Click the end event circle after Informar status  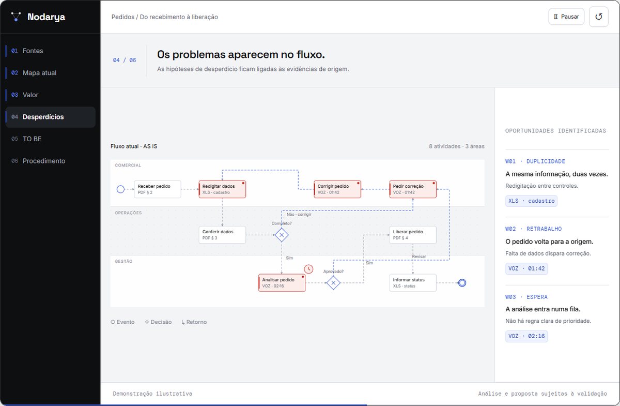coord(462,282)
